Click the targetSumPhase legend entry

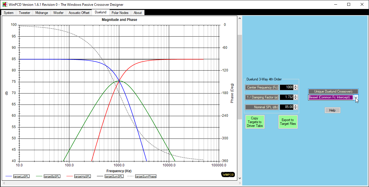pos(145,176)
